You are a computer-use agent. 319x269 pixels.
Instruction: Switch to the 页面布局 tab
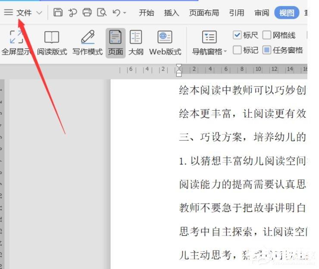coord(204,13)
